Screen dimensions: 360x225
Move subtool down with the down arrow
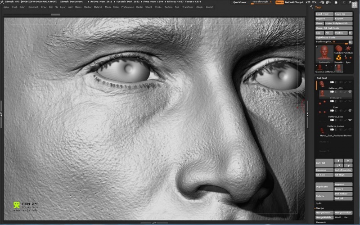click(348, 161)
